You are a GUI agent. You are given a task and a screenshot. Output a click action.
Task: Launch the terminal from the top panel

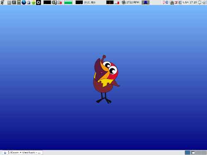click(x=14, y=2)
